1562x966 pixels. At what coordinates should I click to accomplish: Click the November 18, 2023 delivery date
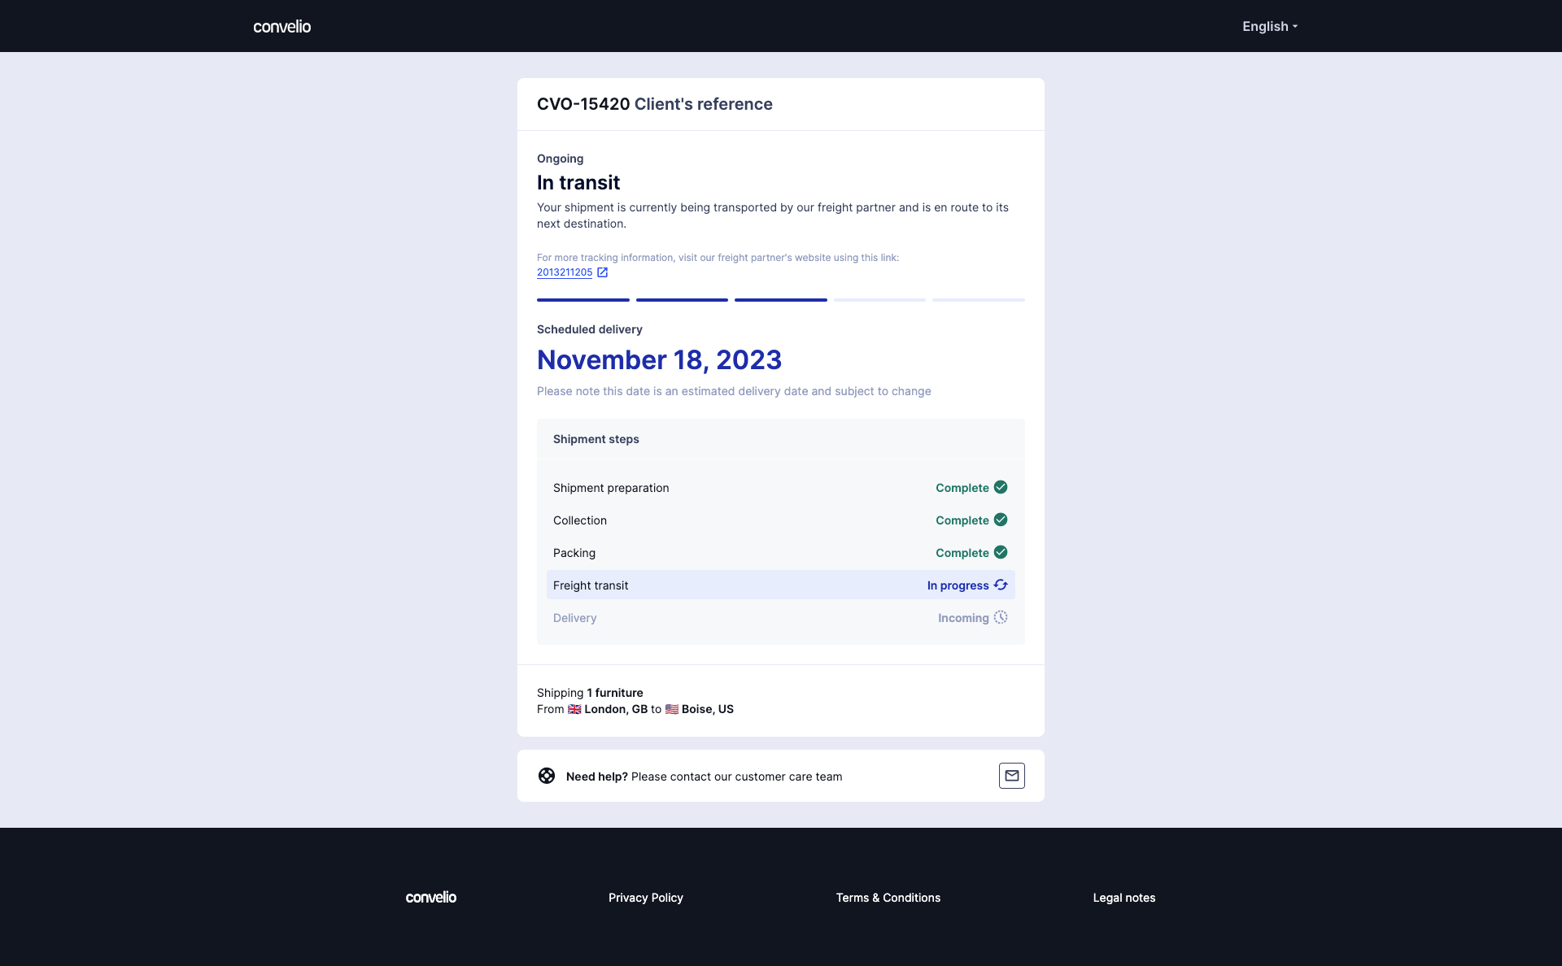click(659, 359)
